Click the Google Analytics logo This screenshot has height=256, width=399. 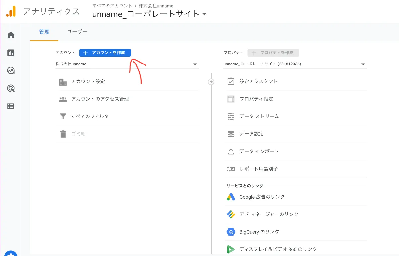pos(11,12)
